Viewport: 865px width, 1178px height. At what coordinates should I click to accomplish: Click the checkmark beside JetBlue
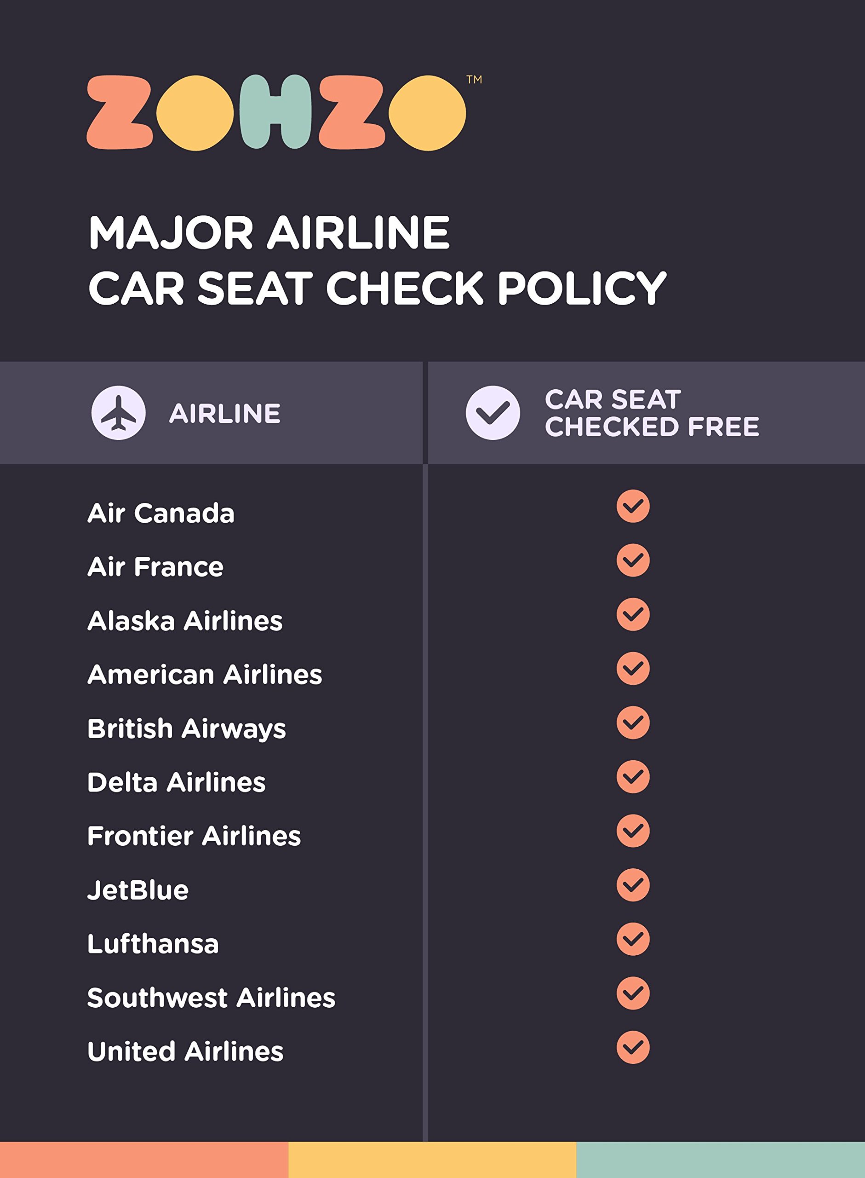tap(633, 885)
